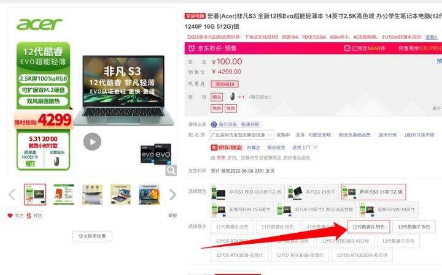The width and height of the screenshot is (442, 275).
Task: Click the 举报 report link
Action: coord(173,216)
